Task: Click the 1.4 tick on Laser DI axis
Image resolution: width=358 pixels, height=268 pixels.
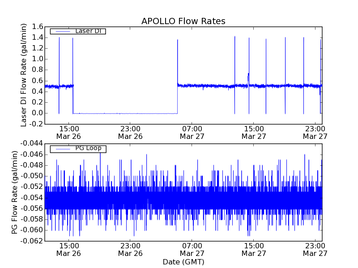Action: click(x=38, y=38)
